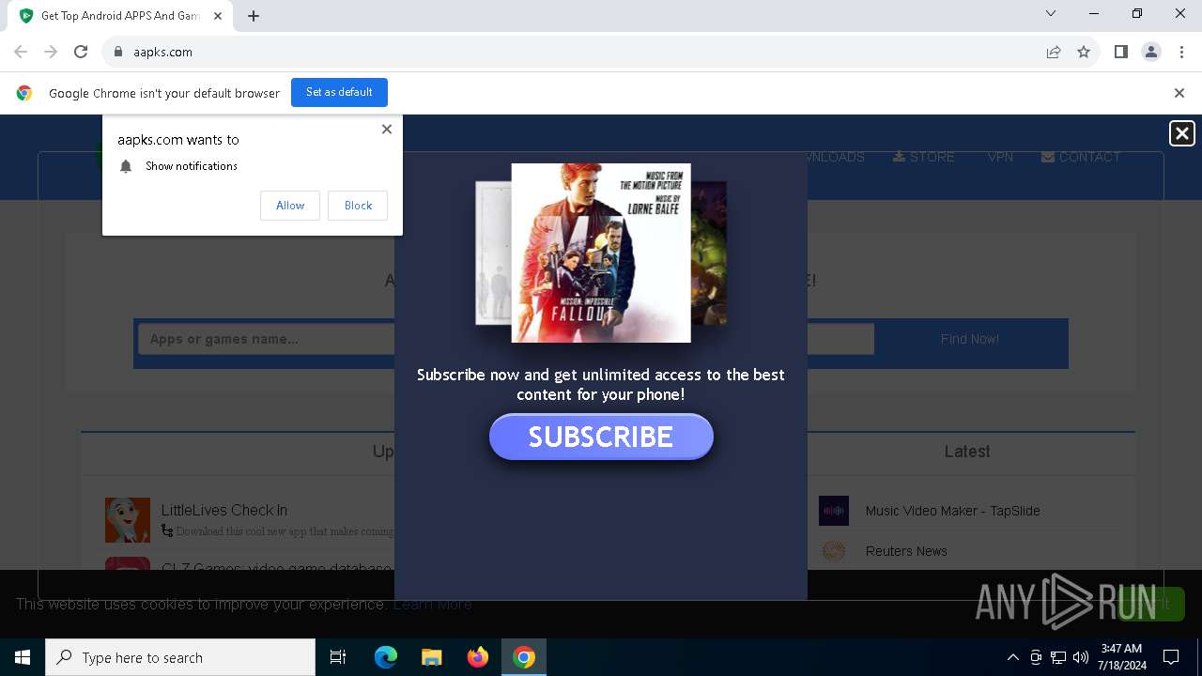Click the browser forward arrow
Image resolution: width=1202 pixels, height=676 pixels.
(x=51, y=52)
